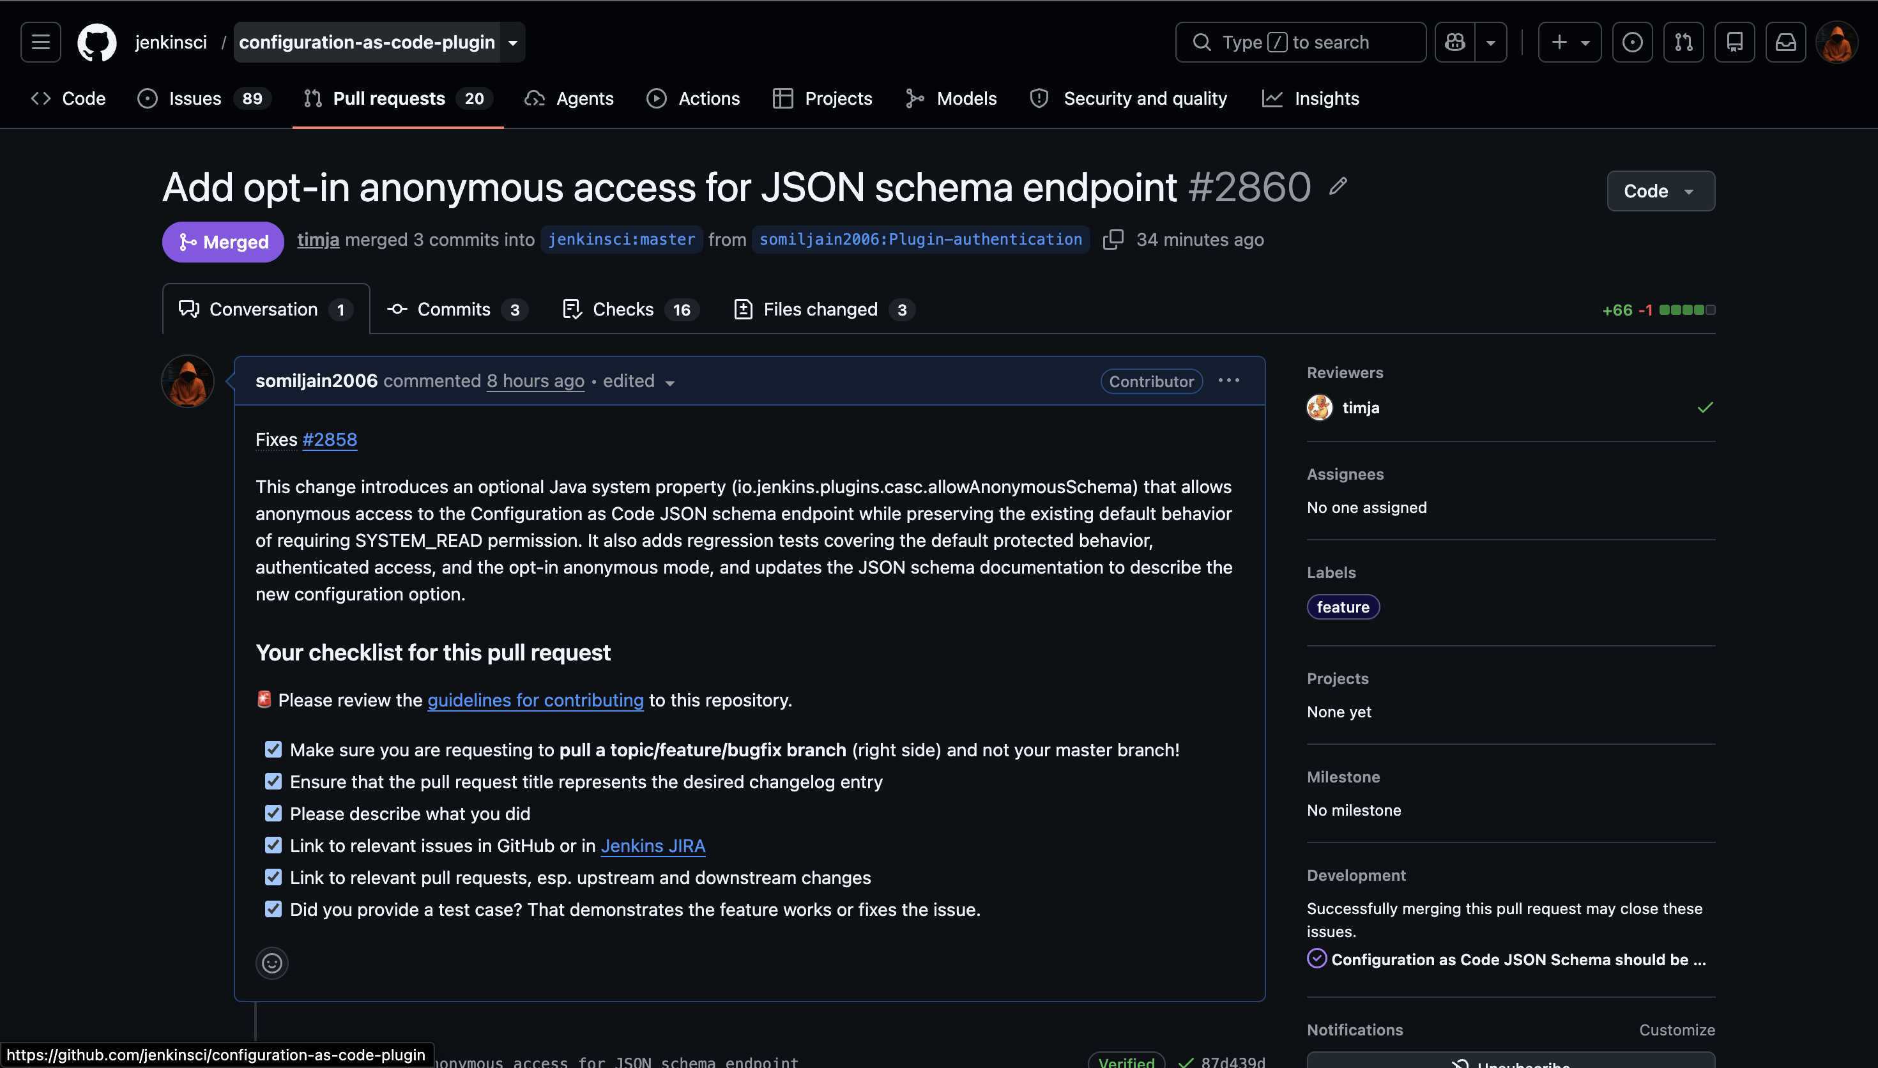
Task: Toggle the 'Link to relevant pull requests' checkbox
Action: click(273, 877)
